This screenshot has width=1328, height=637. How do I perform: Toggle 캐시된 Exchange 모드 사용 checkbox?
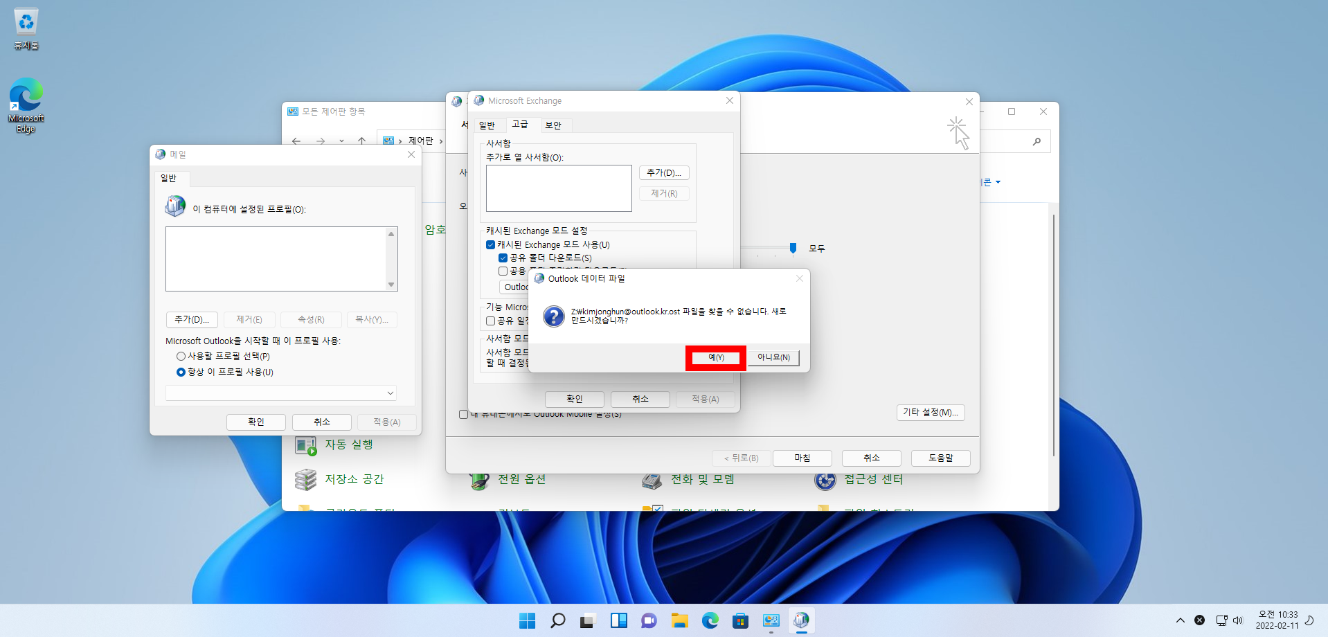tap(490, 245)
